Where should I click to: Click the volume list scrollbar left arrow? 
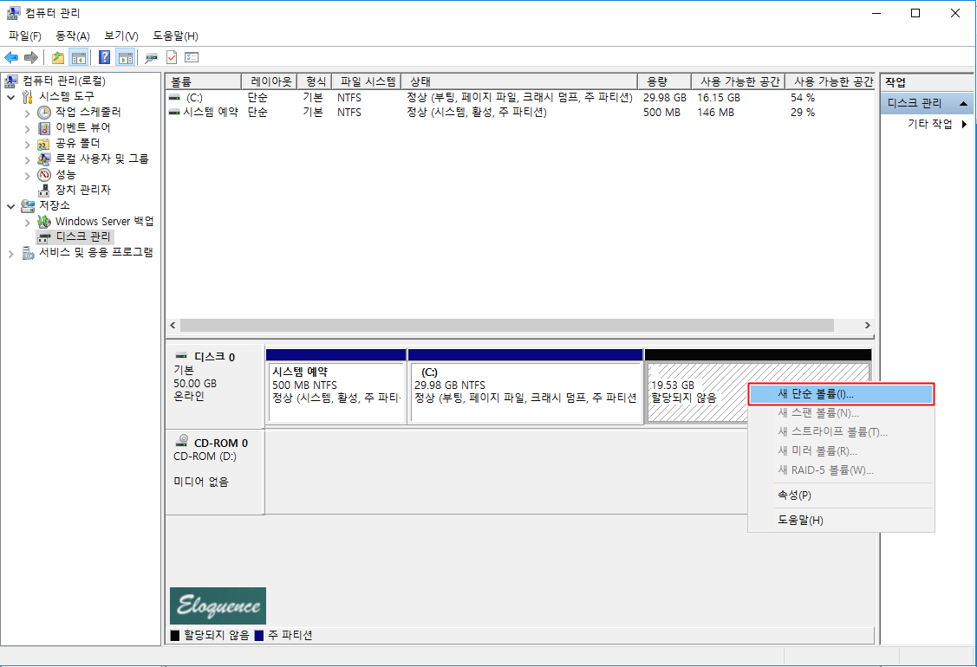click(173, 326)
